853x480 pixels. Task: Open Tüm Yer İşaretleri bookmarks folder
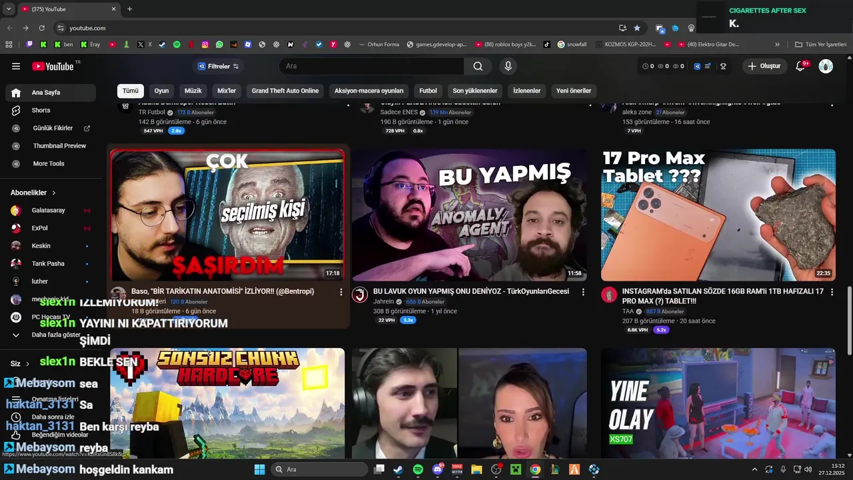pyautogui.click(x=820, y=45)
